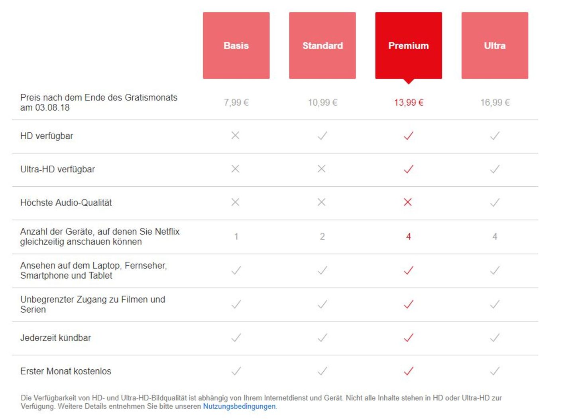The image size is (574, 420).
Task: Select the red checkmark under Premium for HD verfügbar
Action: 408,136
